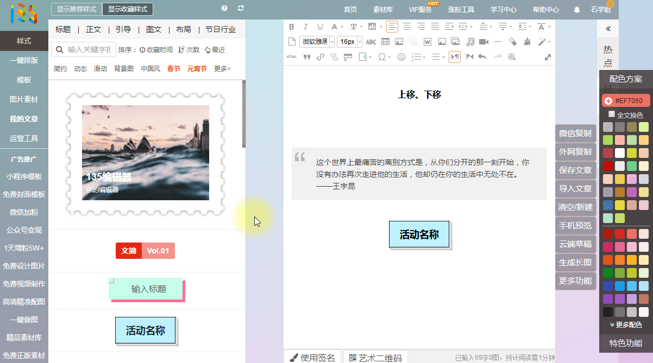Click the undo arrow icon
Viewport: 653px width, 363px height.
[x=482, y=57]
